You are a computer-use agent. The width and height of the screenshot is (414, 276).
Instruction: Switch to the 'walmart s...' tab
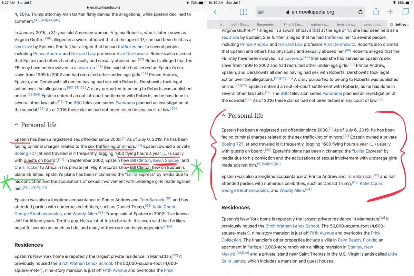[320, 24]
